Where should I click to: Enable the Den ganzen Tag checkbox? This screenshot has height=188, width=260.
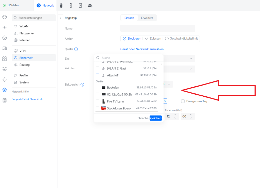(x=183, y=101)
